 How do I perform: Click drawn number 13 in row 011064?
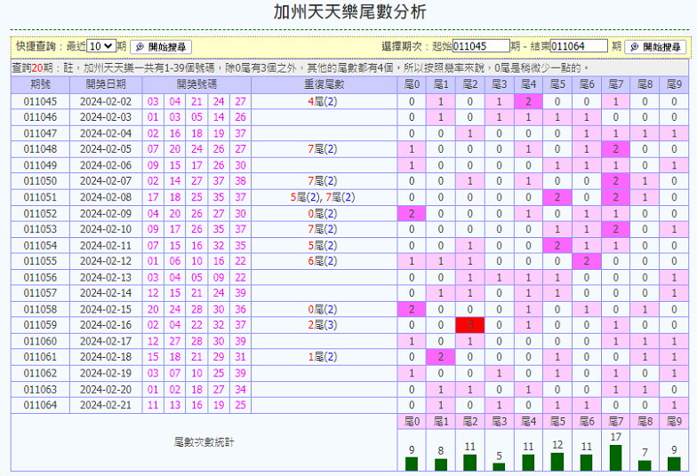[x=175, y=405]
